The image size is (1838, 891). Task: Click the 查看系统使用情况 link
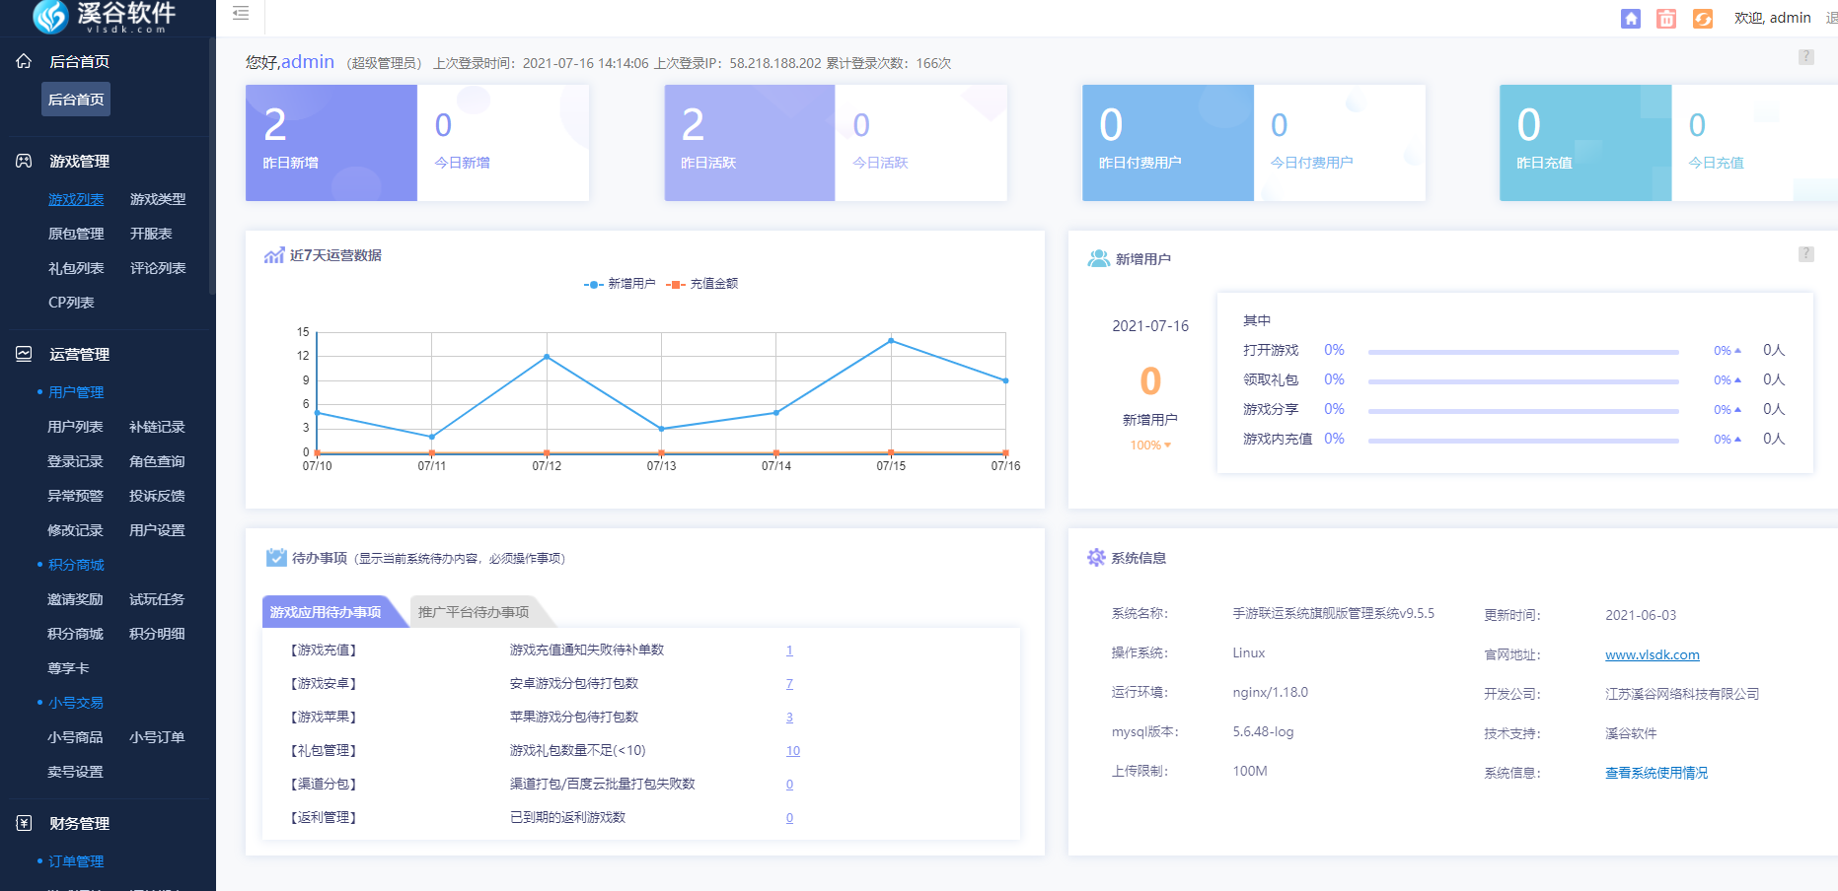pos(1655,773)
